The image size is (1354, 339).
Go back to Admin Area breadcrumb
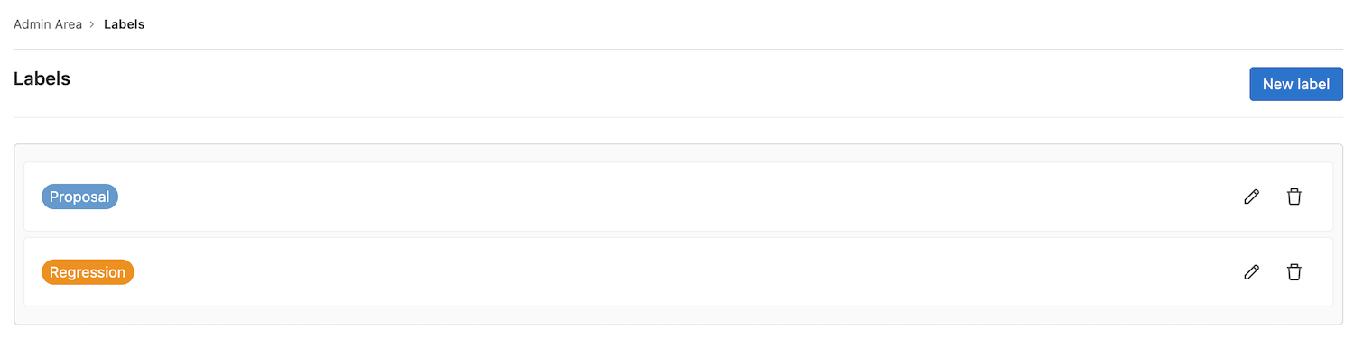tap(47, 24)
